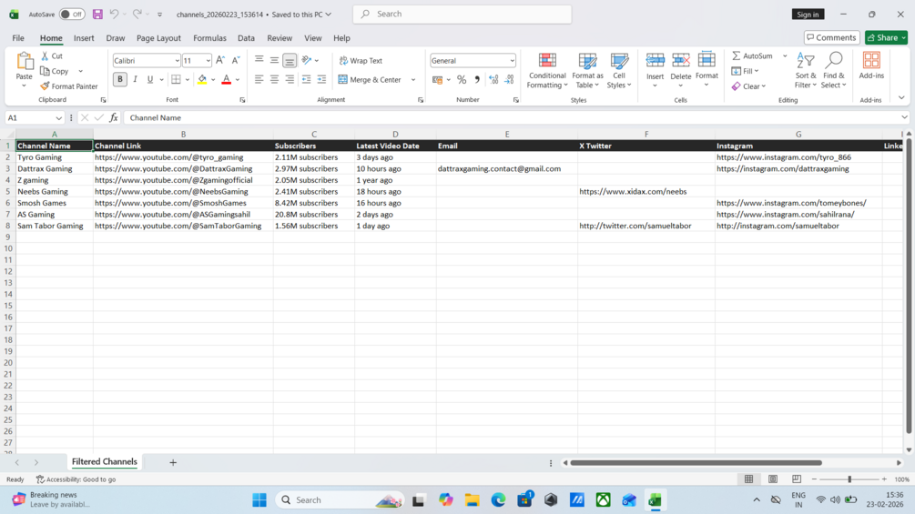Increase font size with the large A icon

220,60
